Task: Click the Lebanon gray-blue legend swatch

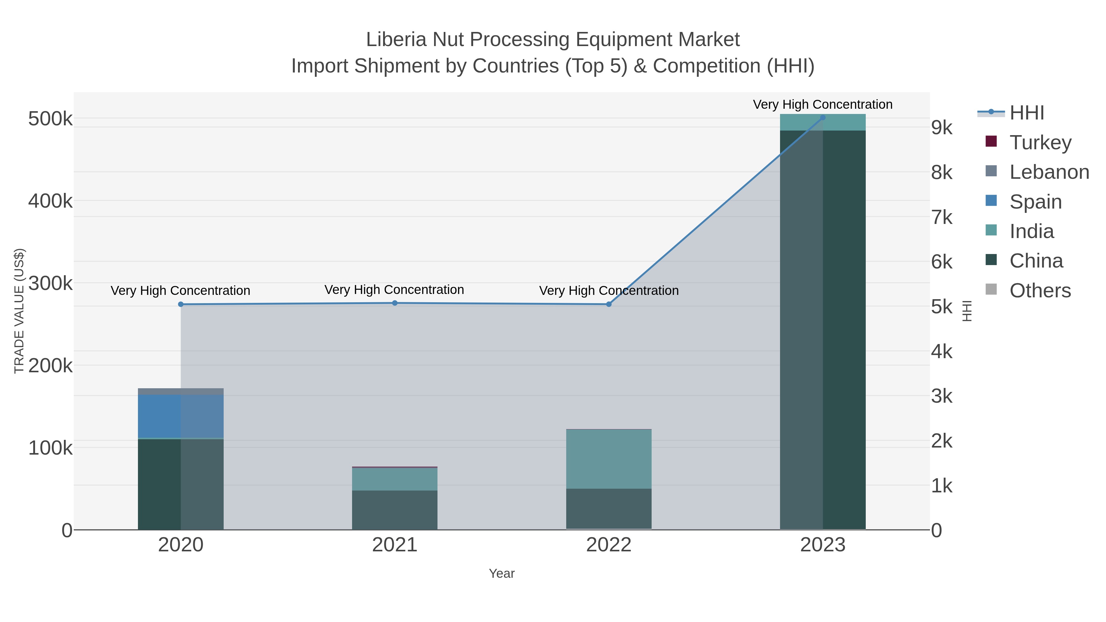Action: click(991, 171)
